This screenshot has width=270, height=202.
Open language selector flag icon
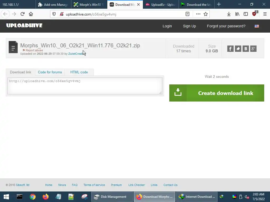257,26
